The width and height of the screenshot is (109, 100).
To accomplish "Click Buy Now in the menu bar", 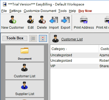I will point(85,11).
